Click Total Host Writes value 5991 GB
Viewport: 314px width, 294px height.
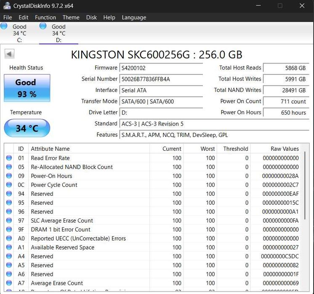(286, 79)
